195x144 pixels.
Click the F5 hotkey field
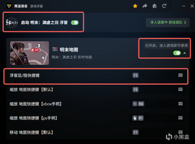point(158,75)
